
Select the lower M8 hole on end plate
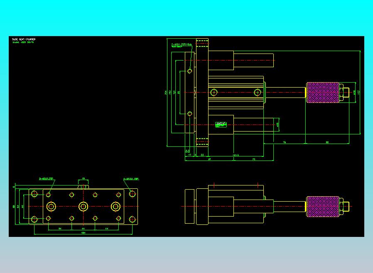189,114
